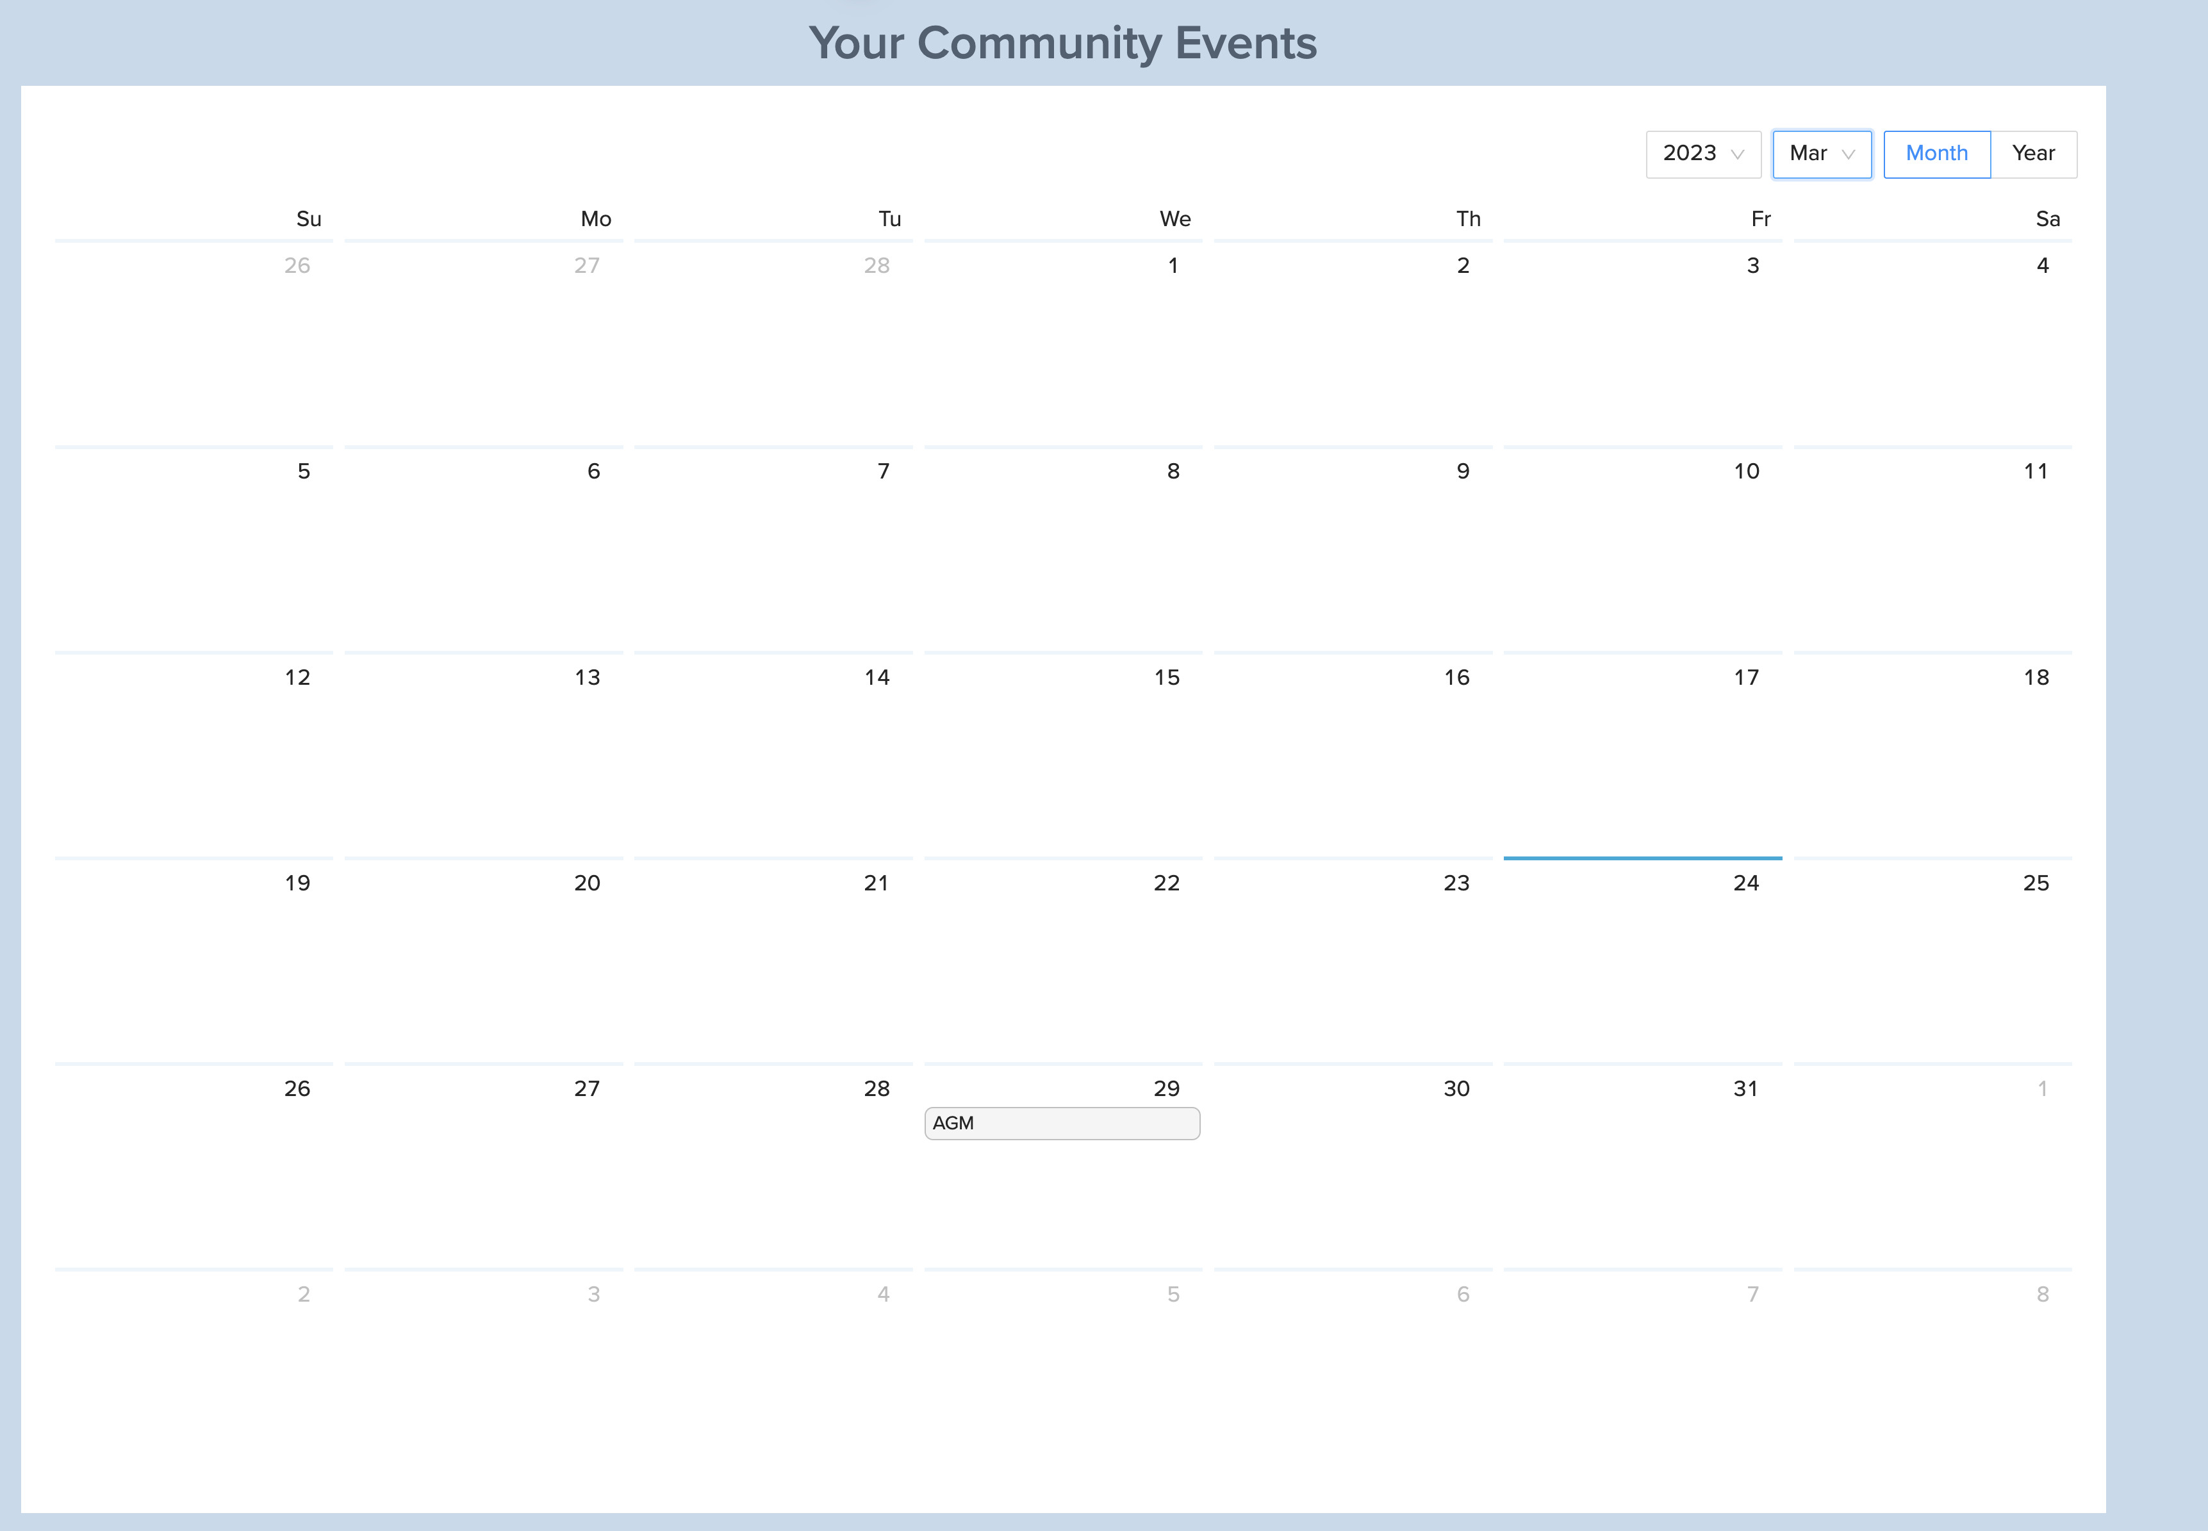The height and width of the screenshot is (1531, 2208).
Task: Select March 1 in the calendar
Action: coord(1063,343)
